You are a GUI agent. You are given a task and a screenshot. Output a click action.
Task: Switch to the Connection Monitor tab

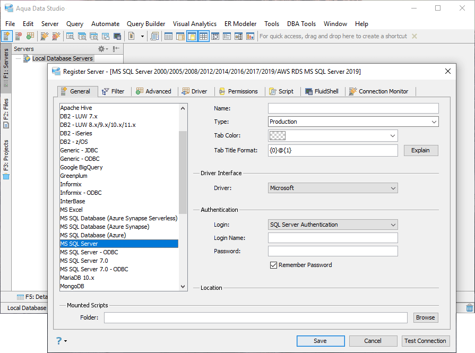click(378, 91)
